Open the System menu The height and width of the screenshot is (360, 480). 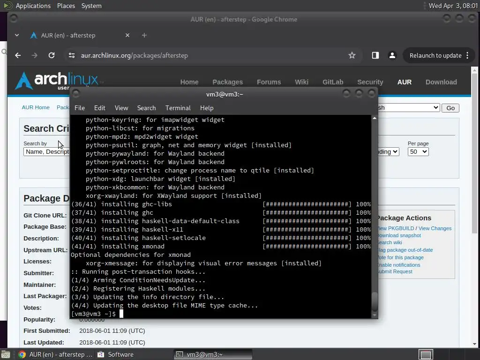(x=91, y=6)
